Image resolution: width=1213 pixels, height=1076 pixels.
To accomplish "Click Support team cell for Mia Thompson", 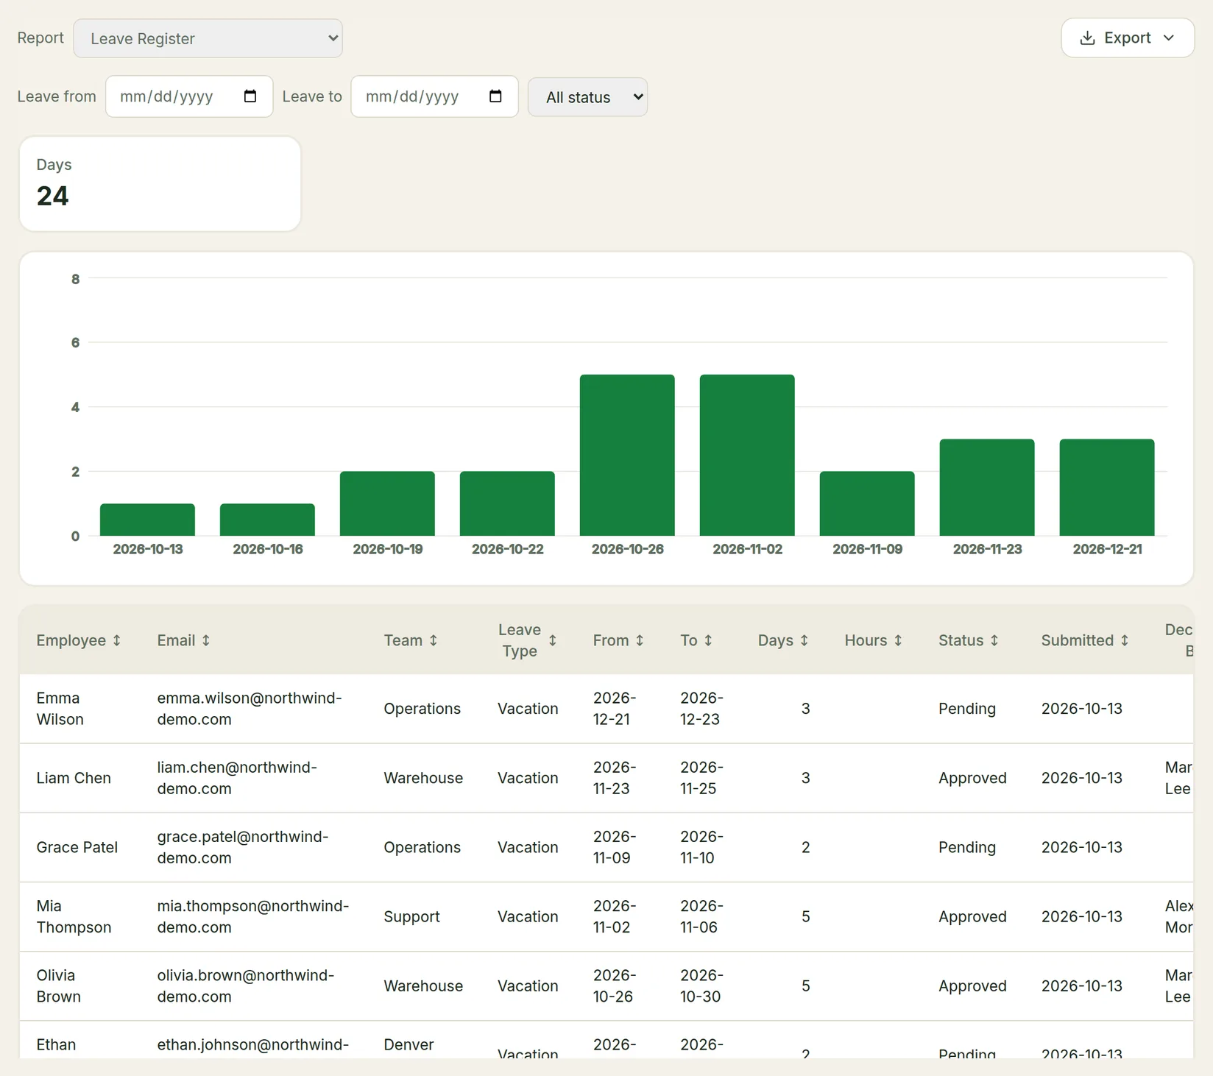I will tap(412, 916).
